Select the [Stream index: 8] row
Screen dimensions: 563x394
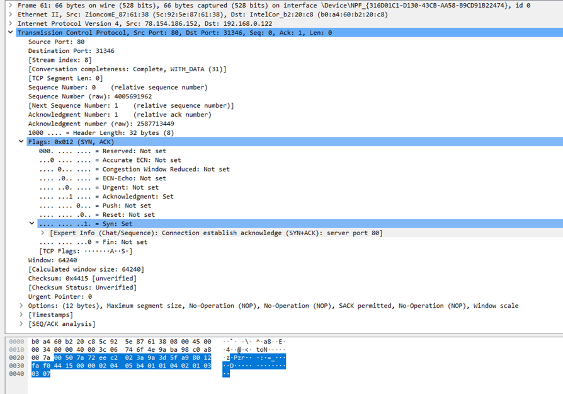pyautogui.click(x=60, y=60)
